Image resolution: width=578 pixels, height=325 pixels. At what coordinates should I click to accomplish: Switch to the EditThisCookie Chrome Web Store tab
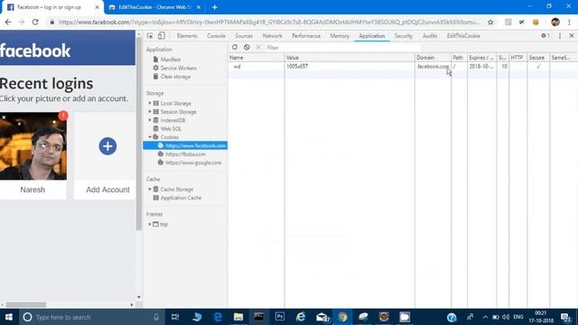click(x=154, y=7)
